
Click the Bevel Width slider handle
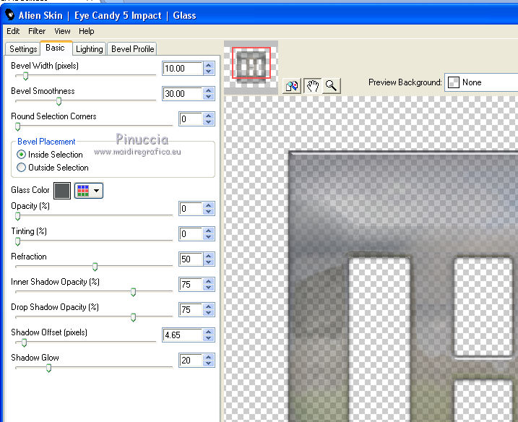(25, 77)
